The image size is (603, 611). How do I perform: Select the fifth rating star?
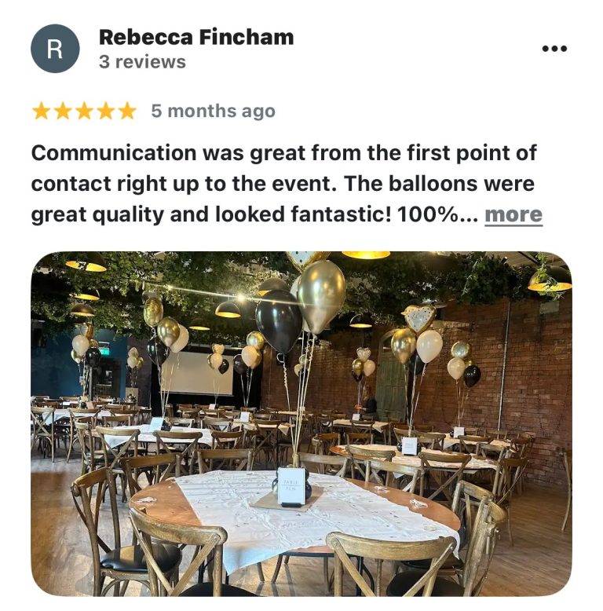point(127,111)
